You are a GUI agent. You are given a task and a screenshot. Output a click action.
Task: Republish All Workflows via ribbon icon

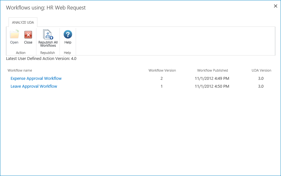[x=48, y=35]
